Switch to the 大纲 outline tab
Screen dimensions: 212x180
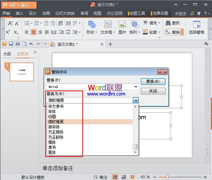click(x=7, y=54)
